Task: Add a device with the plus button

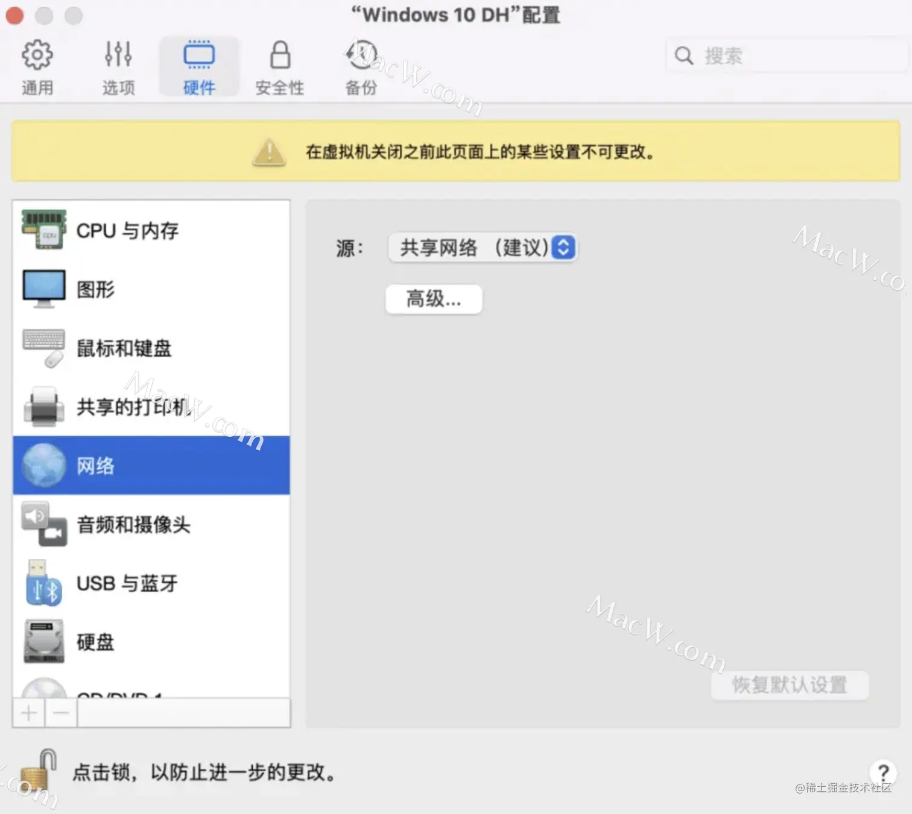Action: [x=28, y=713]
